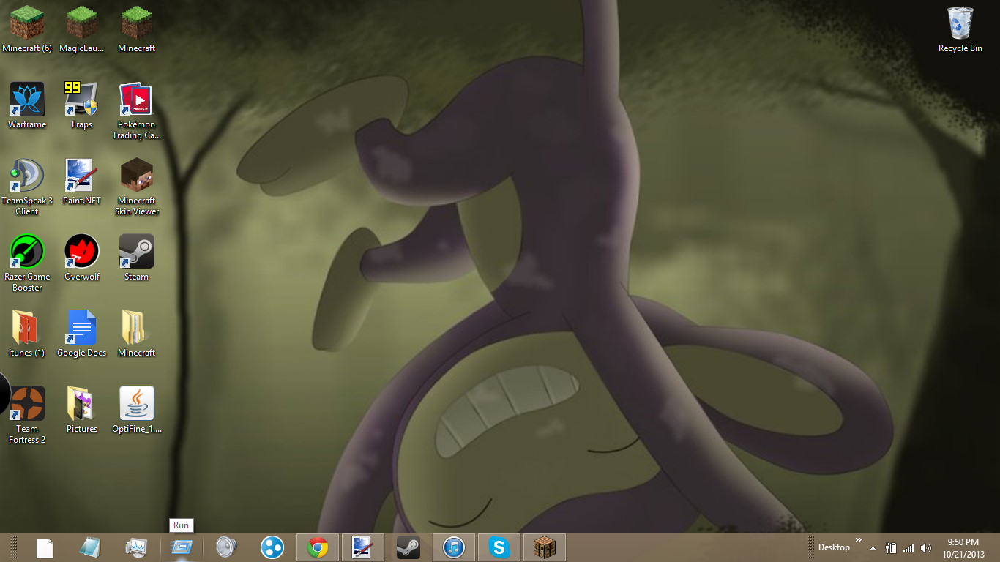Open Steam from the taskbar
This screenshot has width=1000, height=562.
tap(408, 547)
